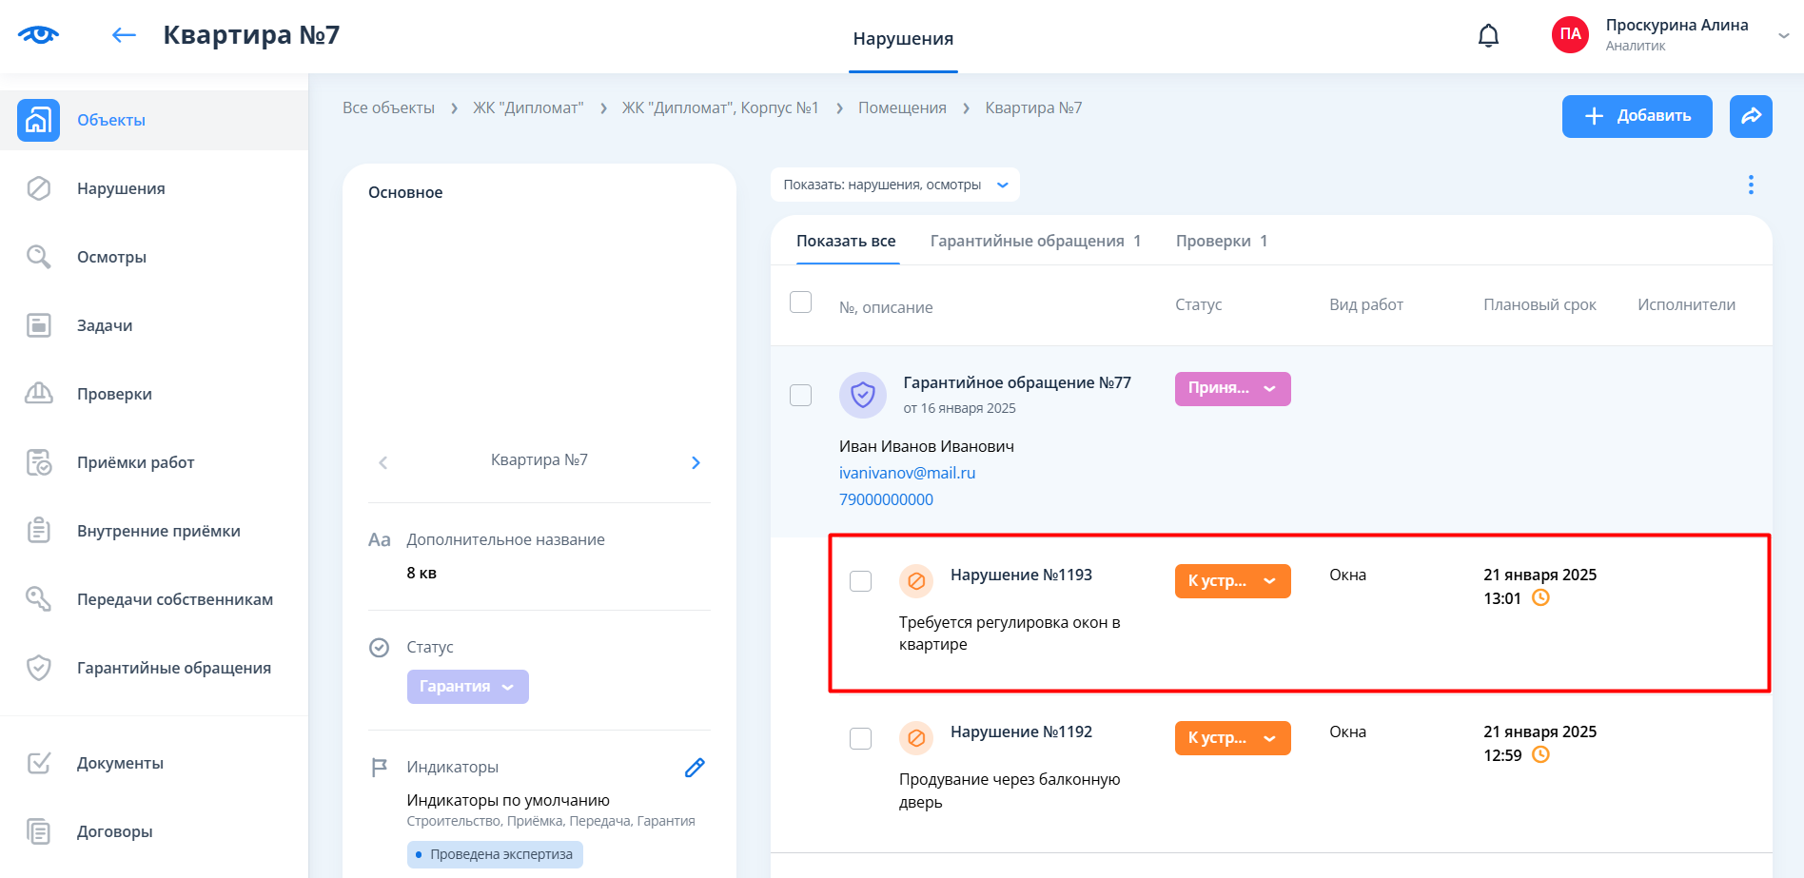
Task: Open the Гарантия status dropdown
Action: (467, 687)
